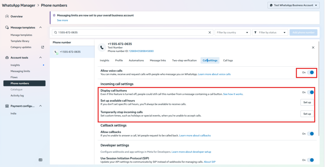Screen dimensions: 325x167
Task: Collapse the Message templates section chevron
Action: click(x=41, y=28)
